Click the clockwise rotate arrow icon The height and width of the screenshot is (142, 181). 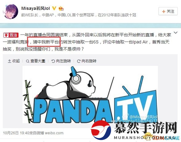pyautogui.click(x=78, y=61)
